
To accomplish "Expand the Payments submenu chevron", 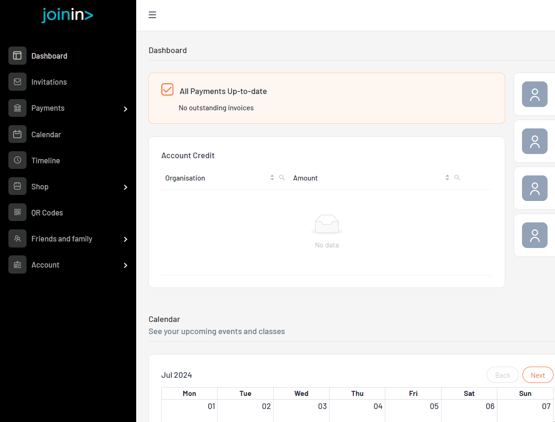I will tap(125, 109).
